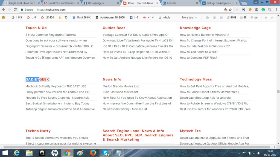This screenshot has height=157, width=280.
Task: Open '8 Most Common Fingerprint Patterns' article
Action: pyautogui.click(x=51, y=35)
